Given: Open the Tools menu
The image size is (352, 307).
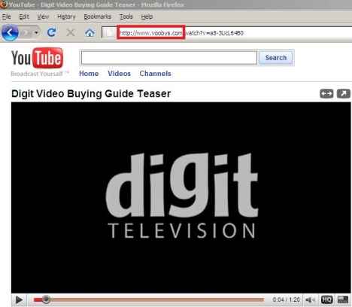Looking at the screenshot, I should coord(126,17).
